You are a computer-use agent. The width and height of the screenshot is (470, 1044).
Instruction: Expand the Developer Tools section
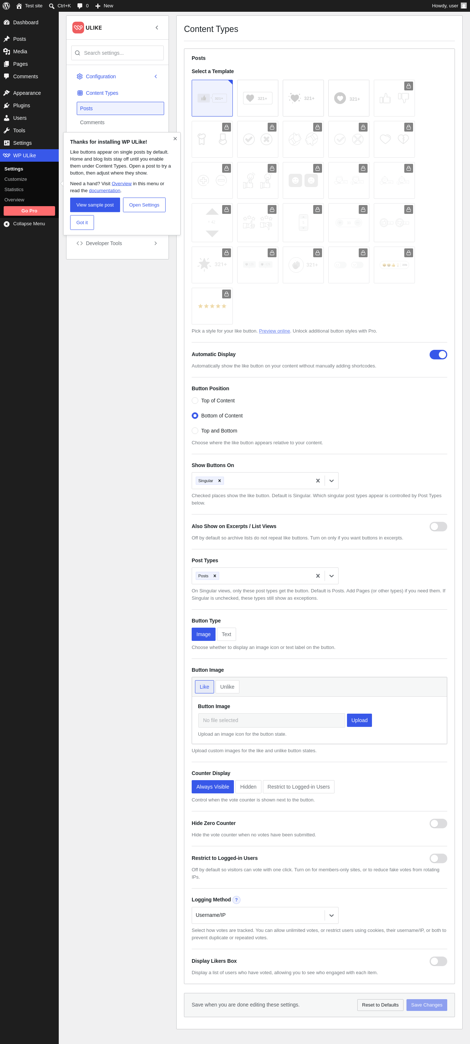click(x=117, y=243)
